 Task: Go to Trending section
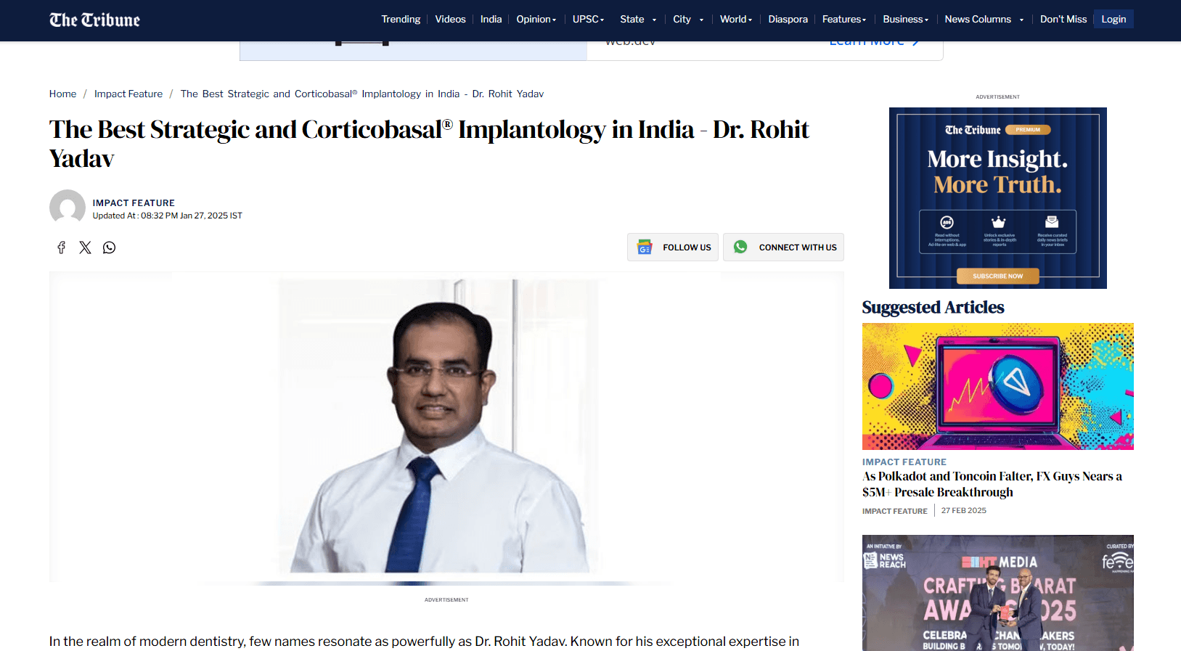click(401, 20)
